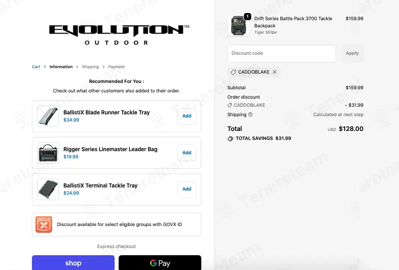Click the Rigger Series Linemaster Leader Bag image
Viewport: 399px width, 270px height.
click(x=48, y=152)
